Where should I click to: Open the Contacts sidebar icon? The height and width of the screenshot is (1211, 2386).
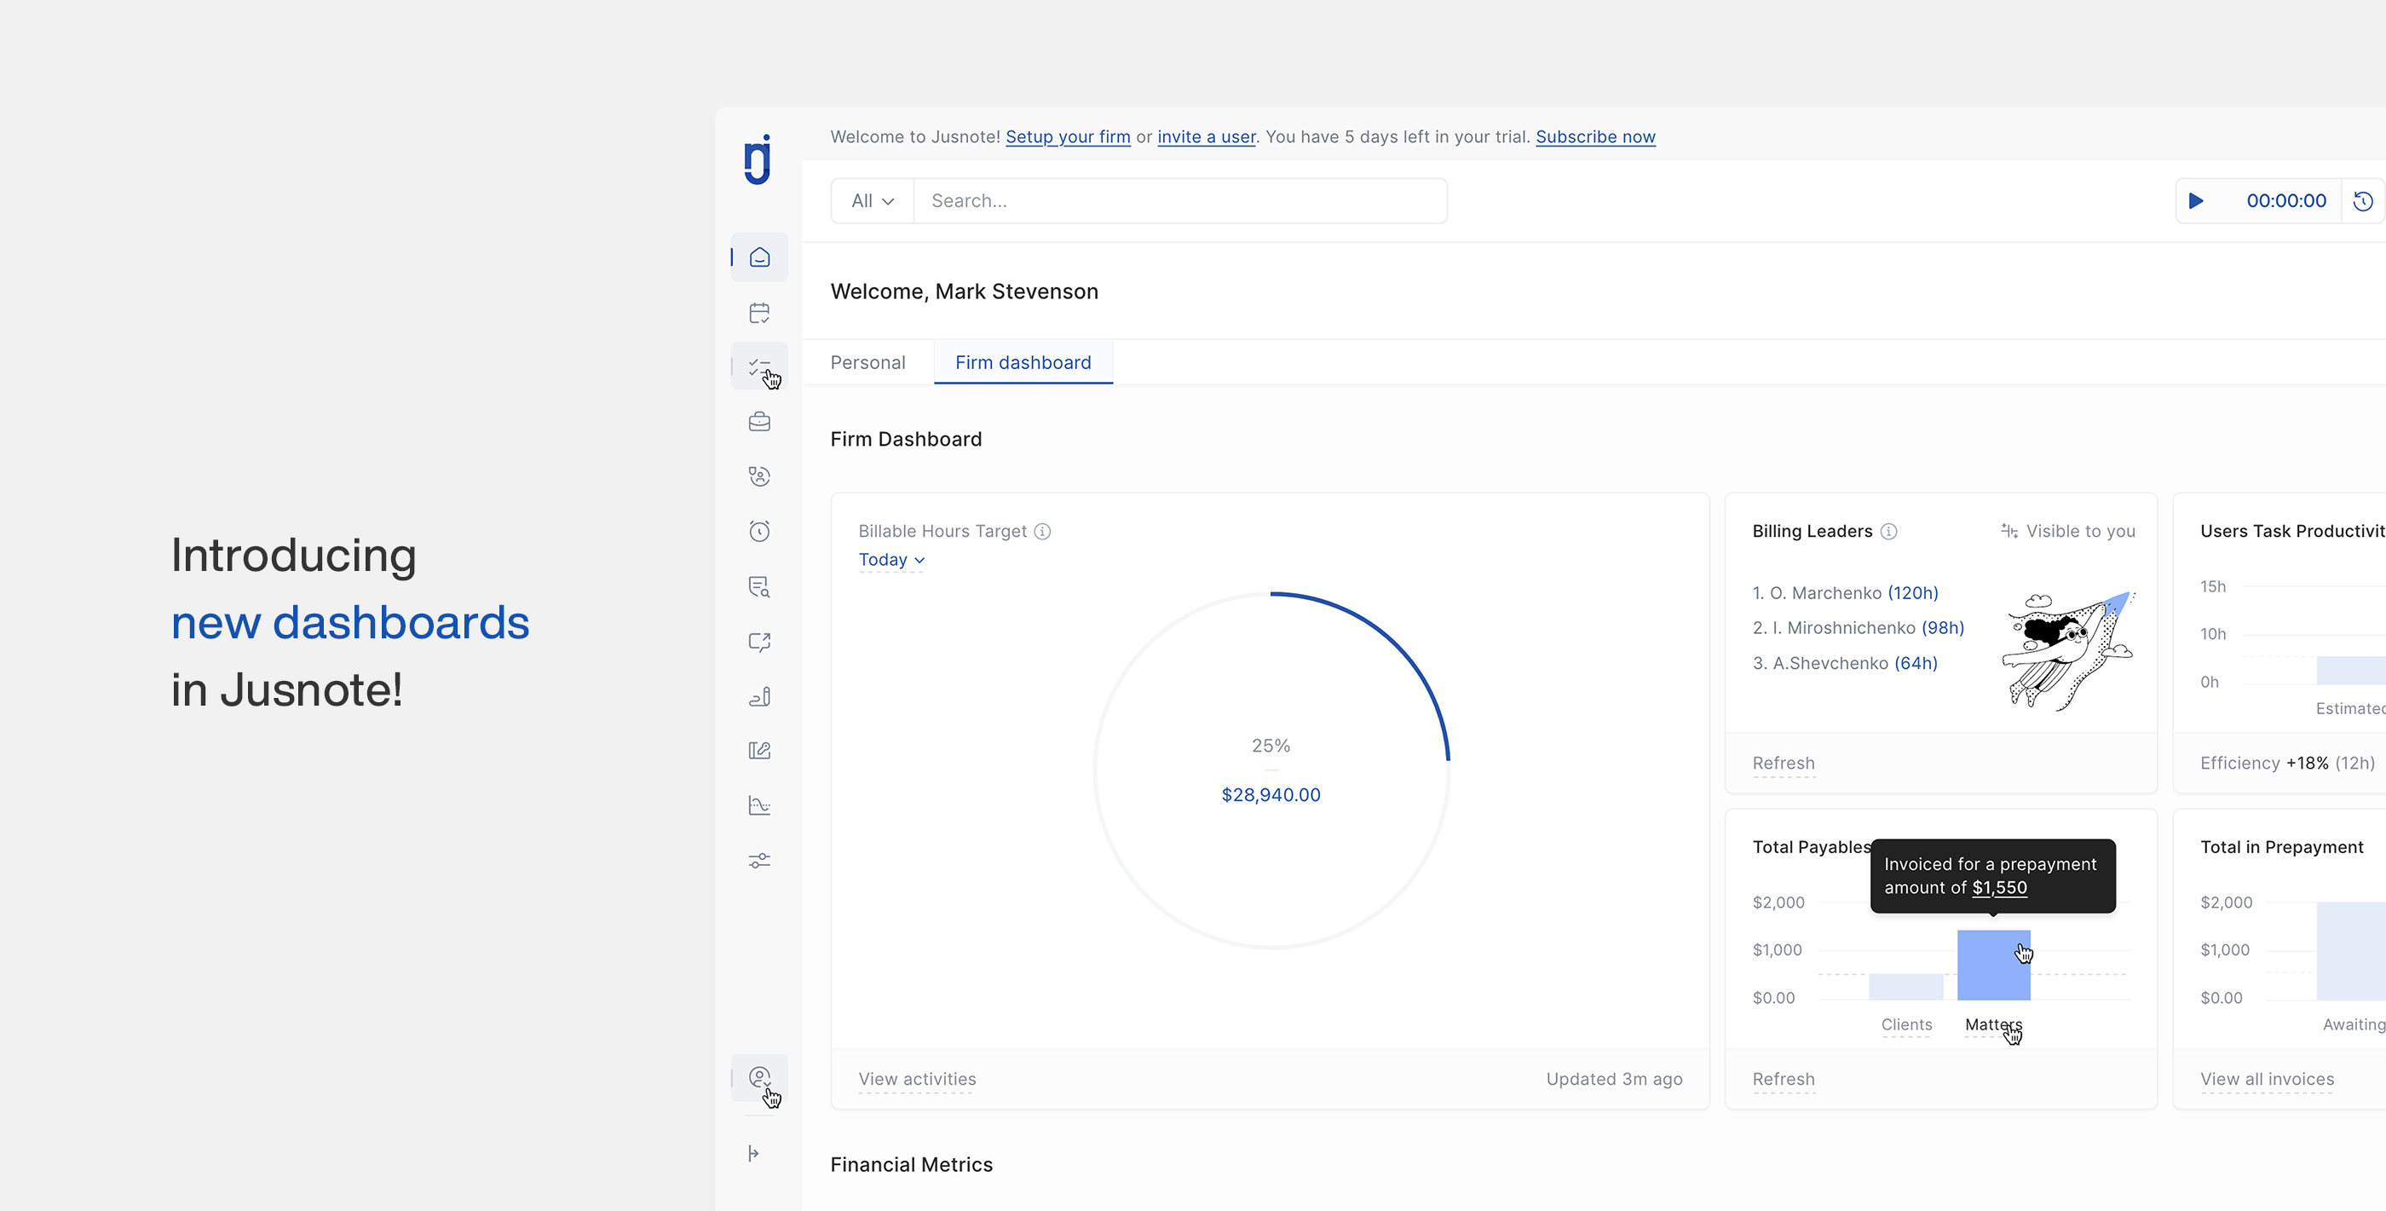click(x=759, y=476)
